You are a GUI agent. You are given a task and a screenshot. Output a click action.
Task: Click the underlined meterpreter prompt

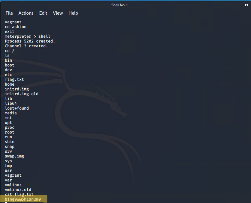click(18, 37)
